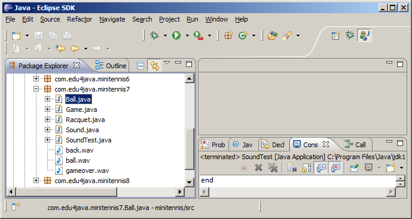Open the New Java Class dropdown arrow

(x=254, y=35)
